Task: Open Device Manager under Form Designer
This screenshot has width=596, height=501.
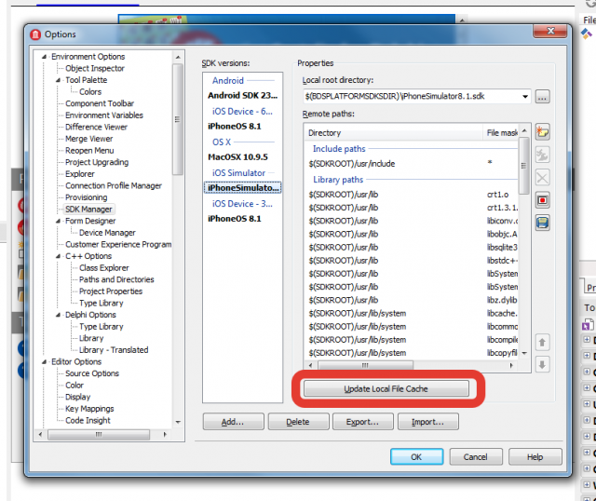Action: click(107, 233)
